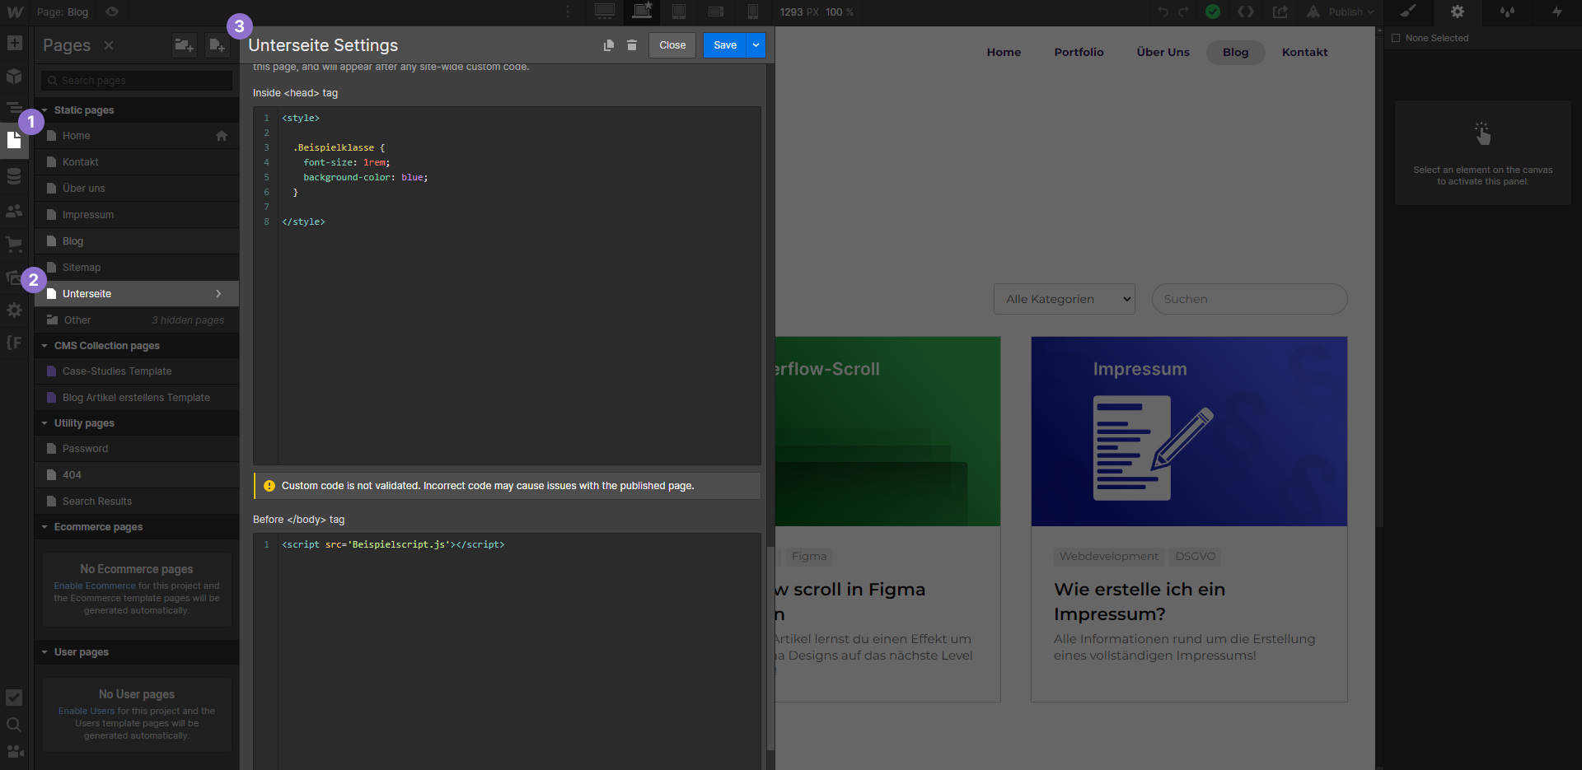
Task: Collapse the Utility pages section
Action: pyautogui.click(x=137, y=422)
